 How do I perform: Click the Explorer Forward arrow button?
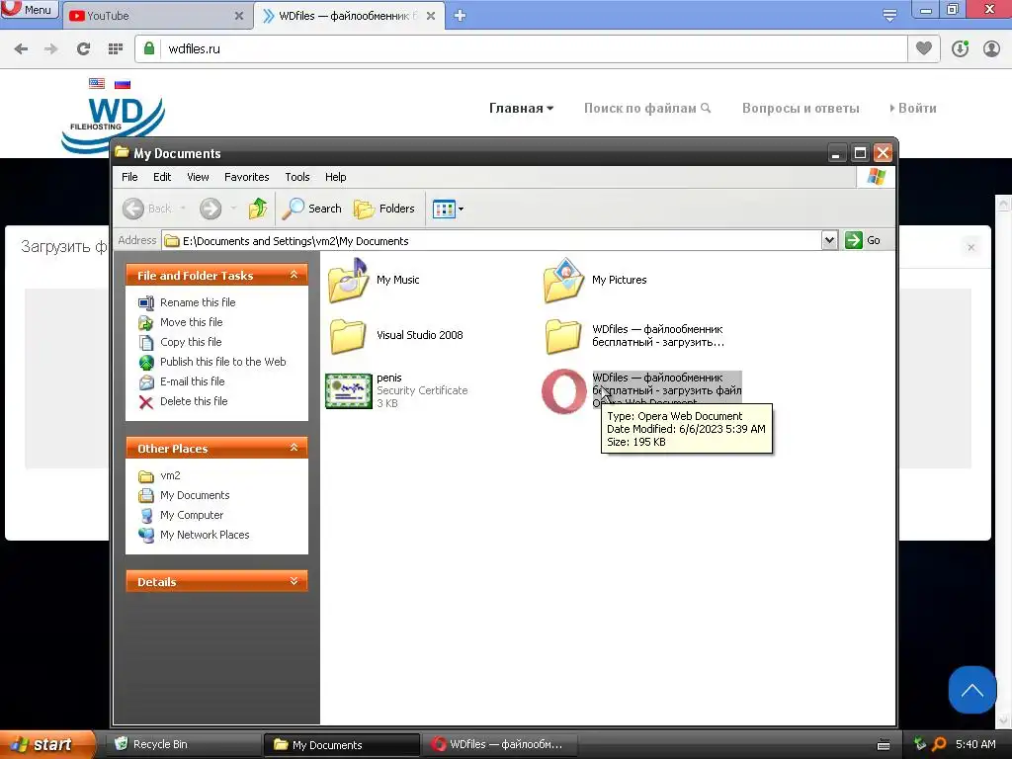click(x=211, y=209)
